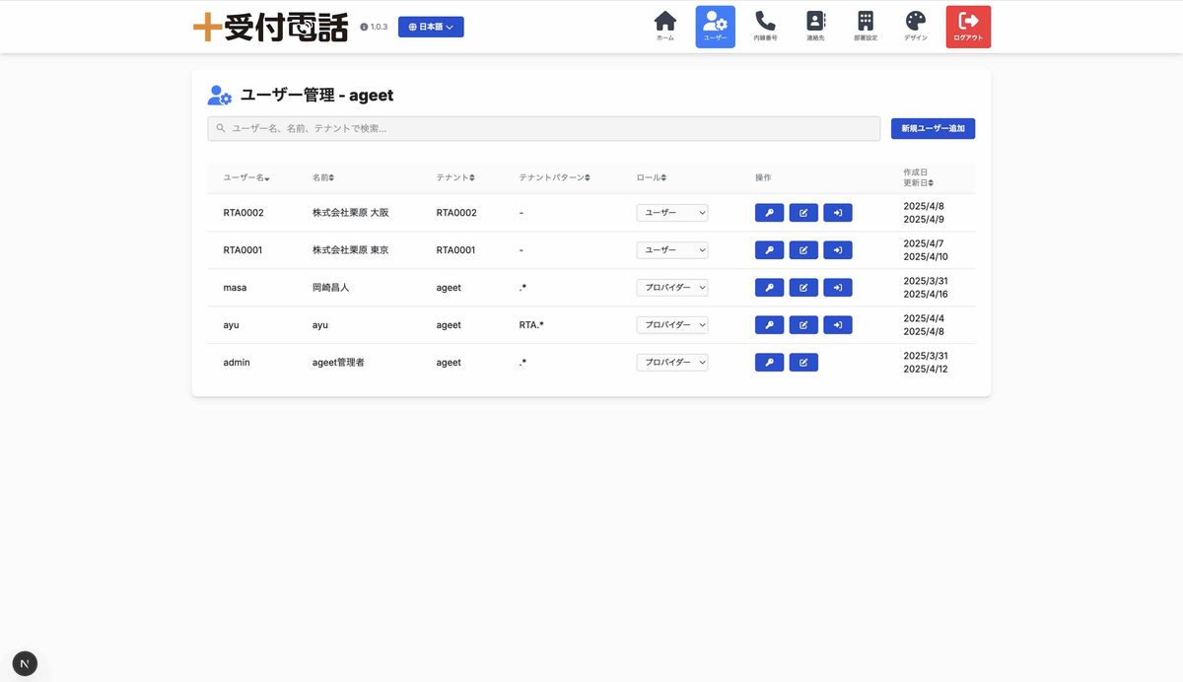Click login-as icon for RTA0001
Image resolution: width=1183 pixels, height=682 pixels.
838,250
